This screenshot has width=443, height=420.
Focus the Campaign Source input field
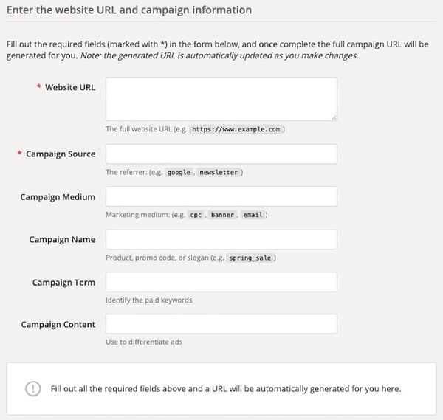221,154
